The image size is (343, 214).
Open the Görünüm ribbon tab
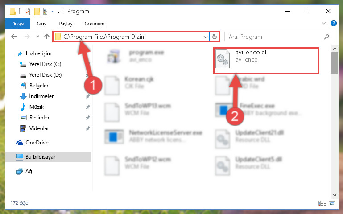95,24
